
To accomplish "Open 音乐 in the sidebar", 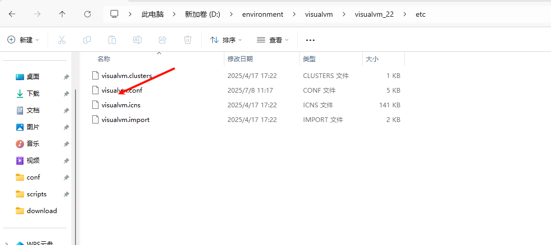I will pyautogui.click(x=33, y=144).
